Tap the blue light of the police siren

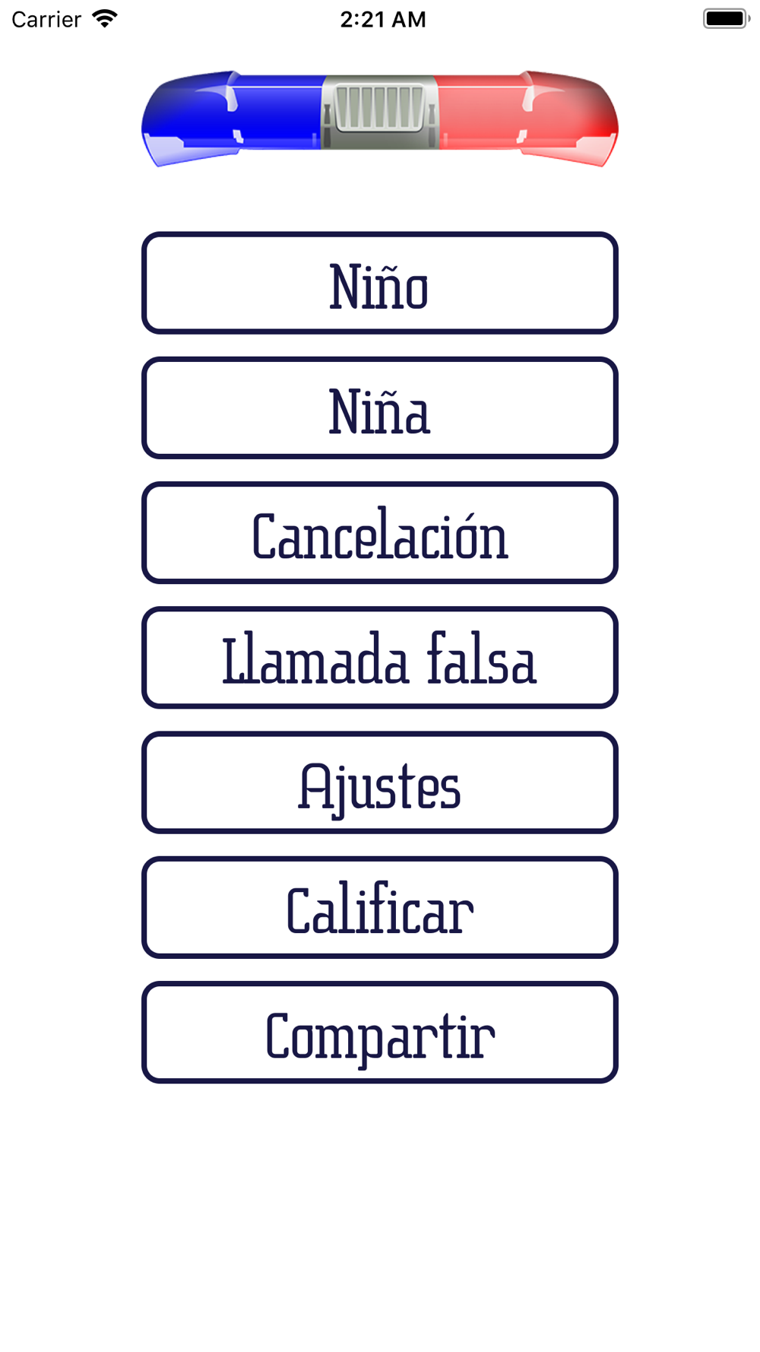(232, 119)
